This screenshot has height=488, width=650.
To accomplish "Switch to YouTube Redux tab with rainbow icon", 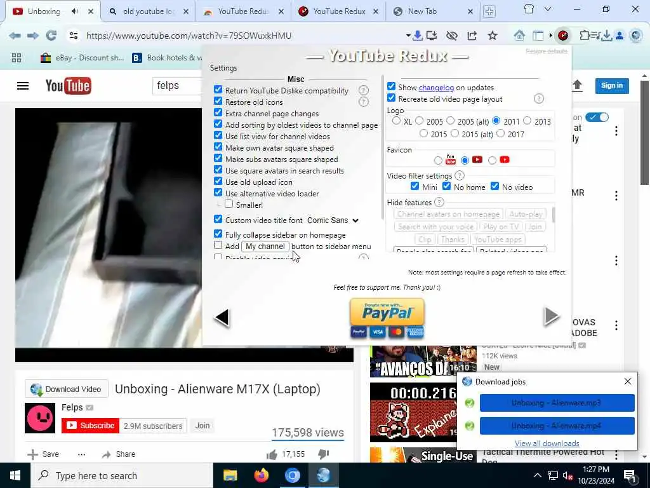I will [x=243, y=11].
